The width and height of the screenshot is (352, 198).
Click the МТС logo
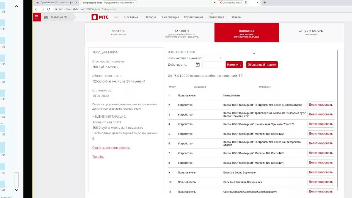coord(100,17)
